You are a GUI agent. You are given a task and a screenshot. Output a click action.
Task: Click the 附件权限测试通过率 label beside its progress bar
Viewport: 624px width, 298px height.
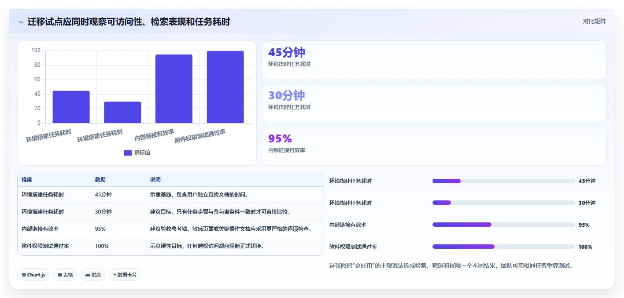pos(353,247)
